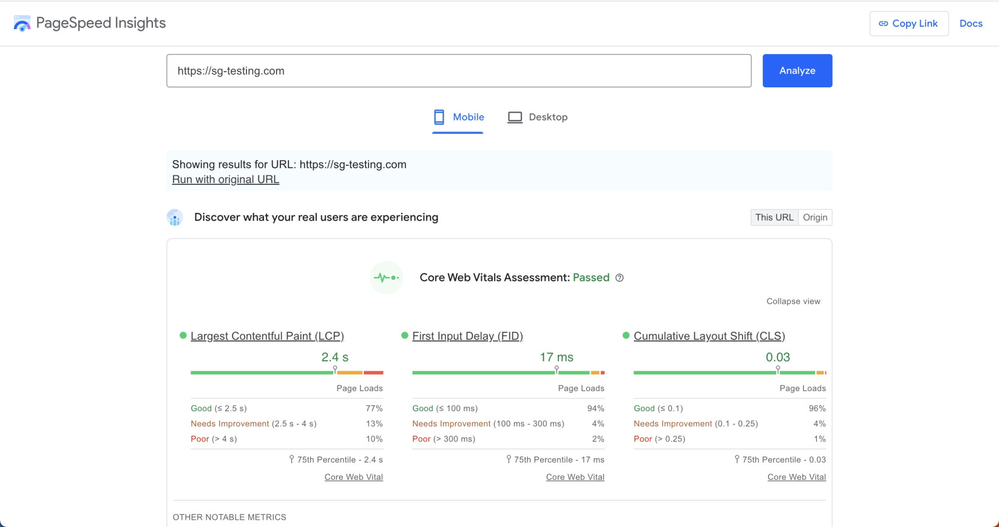This screenshot has height=527, width=999.
Task: Click the pin icon by LCP 75th Percentile
Action: (x=291, y=460)
